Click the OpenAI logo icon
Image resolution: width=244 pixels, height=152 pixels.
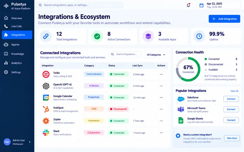46,86
